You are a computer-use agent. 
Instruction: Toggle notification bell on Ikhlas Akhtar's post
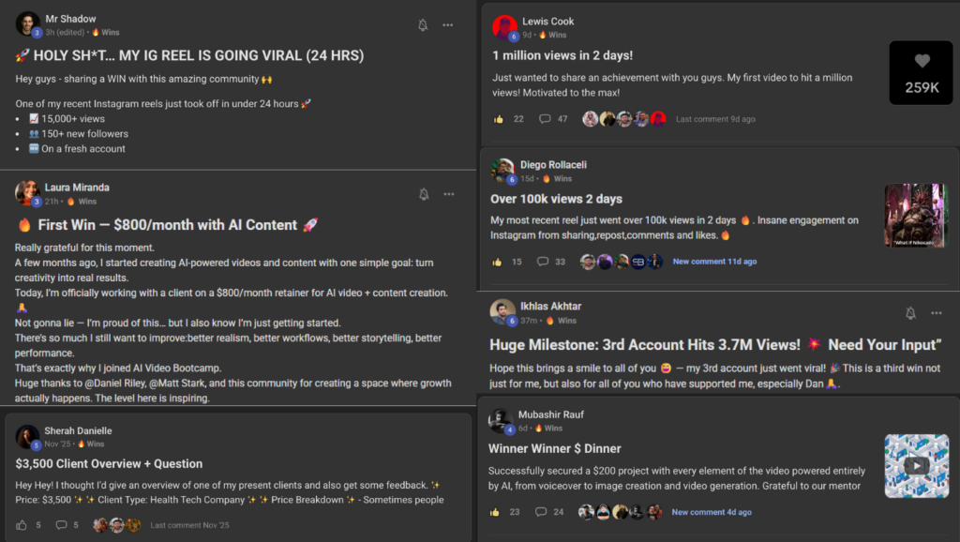click(910, 313)
